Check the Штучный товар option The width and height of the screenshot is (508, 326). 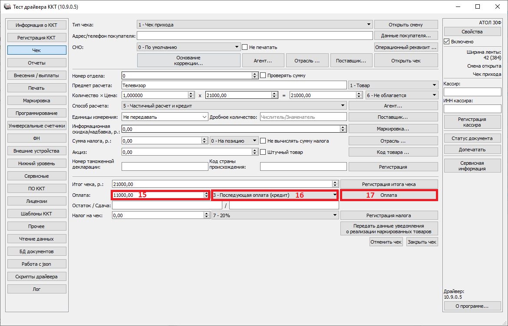tap(263, 152)
